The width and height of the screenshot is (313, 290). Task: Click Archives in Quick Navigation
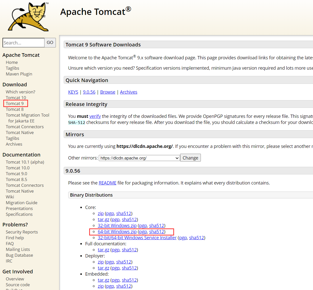(x=129, y=92)
